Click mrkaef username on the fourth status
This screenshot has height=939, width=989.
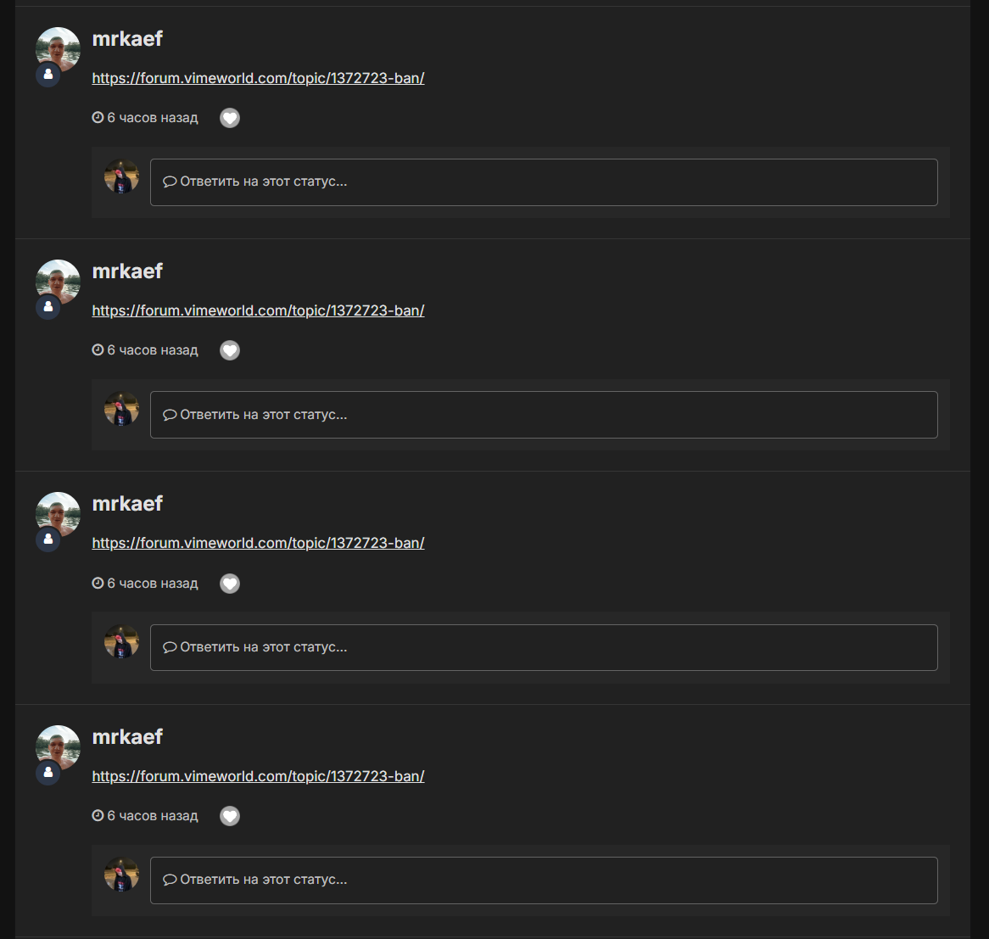[127, 737]
